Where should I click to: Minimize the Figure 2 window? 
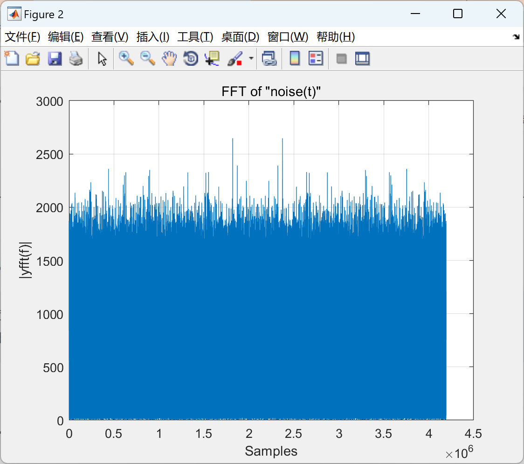point(415,14)
